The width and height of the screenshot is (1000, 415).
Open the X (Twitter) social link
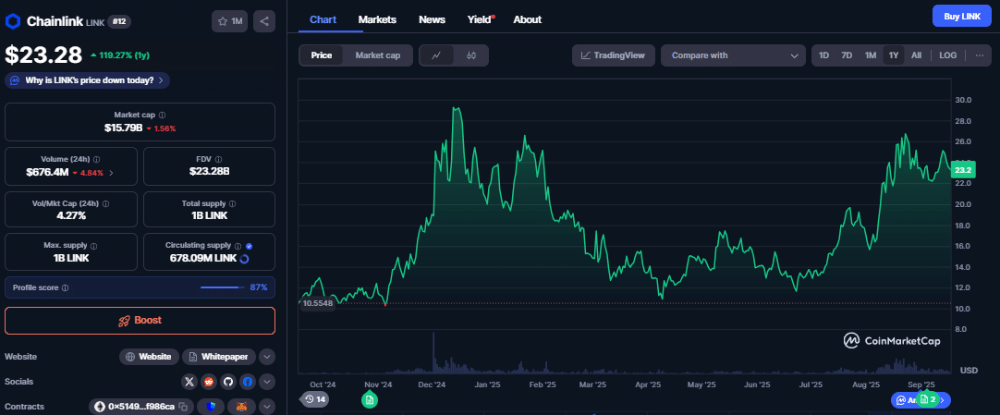(x=189, y=382)
